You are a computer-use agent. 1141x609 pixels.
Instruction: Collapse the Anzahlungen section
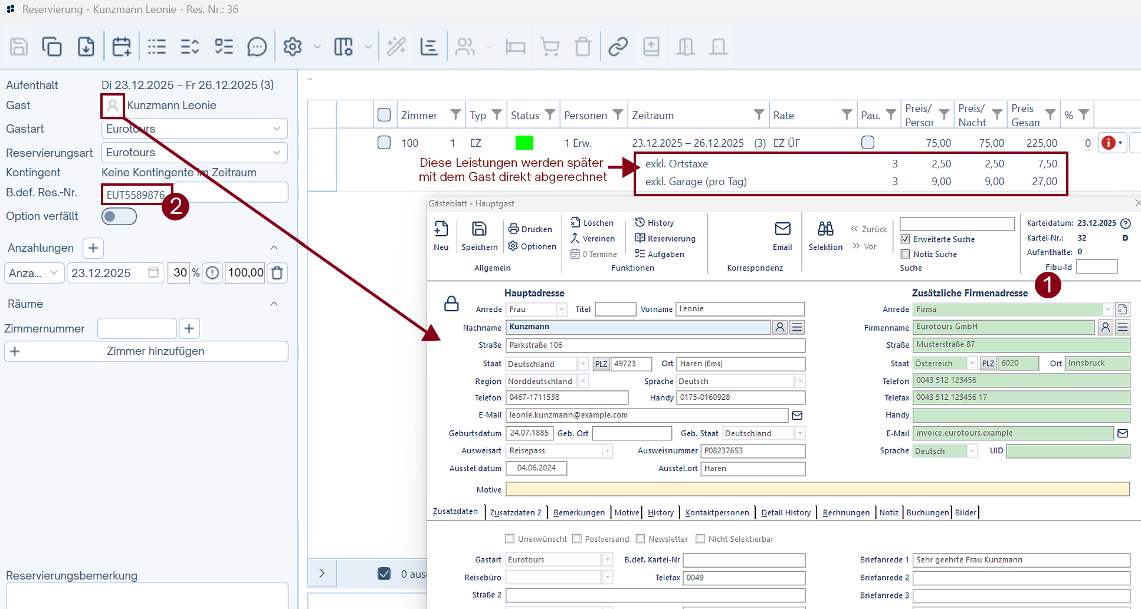pos(274,248)
